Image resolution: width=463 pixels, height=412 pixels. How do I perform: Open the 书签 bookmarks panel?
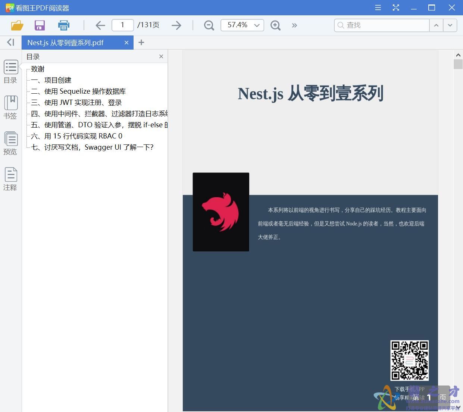click(x=11, y=107)
